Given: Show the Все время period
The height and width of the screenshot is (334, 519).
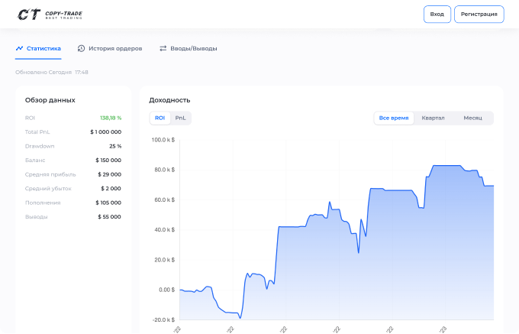Looking at the screenshot, I should (x=394, y=118).
